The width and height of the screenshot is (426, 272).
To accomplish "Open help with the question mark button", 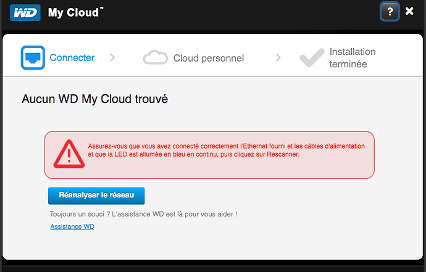I will click(x=390, y=12).
